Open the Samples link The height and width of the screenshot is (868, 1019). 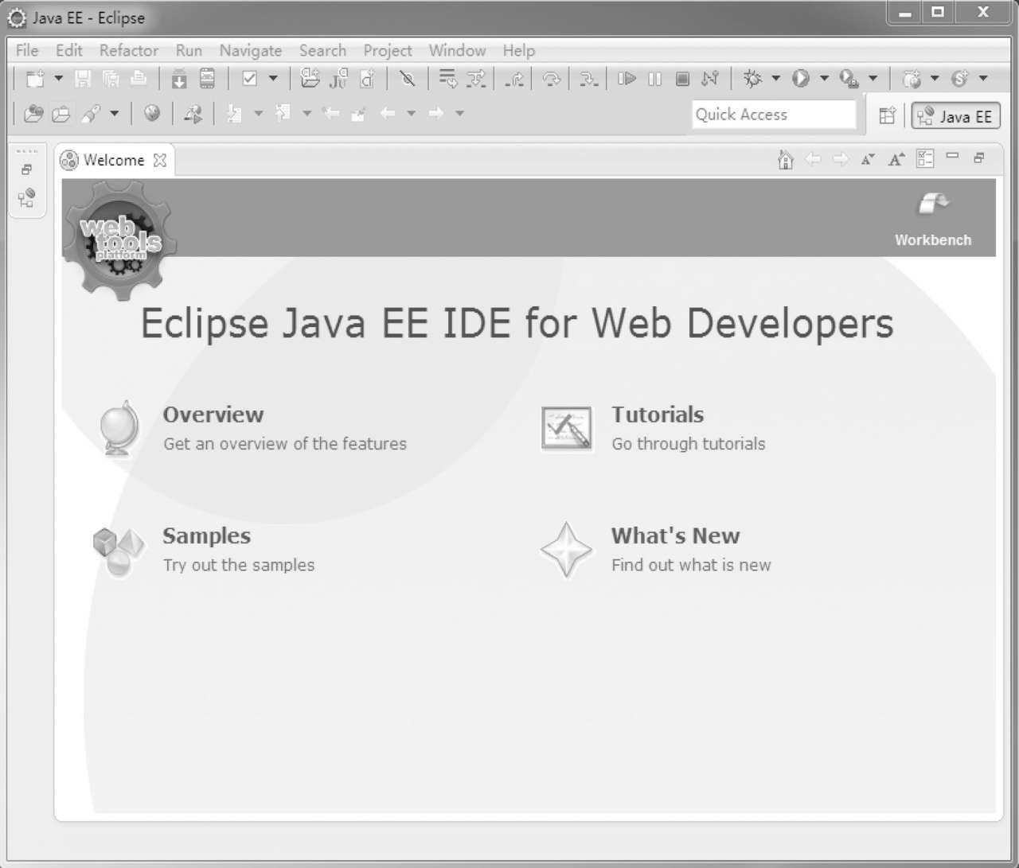(x=207, y=535)
